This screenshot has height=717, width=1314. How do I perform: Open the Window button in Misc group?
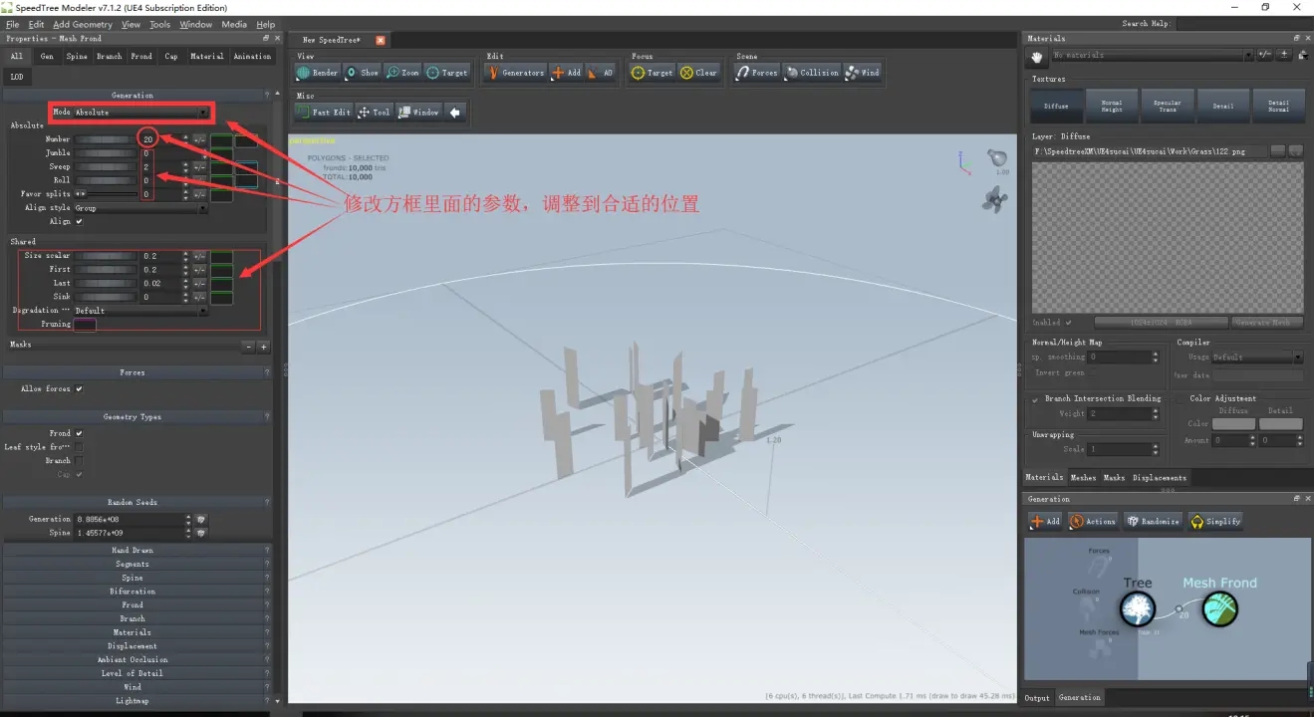coord(418,113)
